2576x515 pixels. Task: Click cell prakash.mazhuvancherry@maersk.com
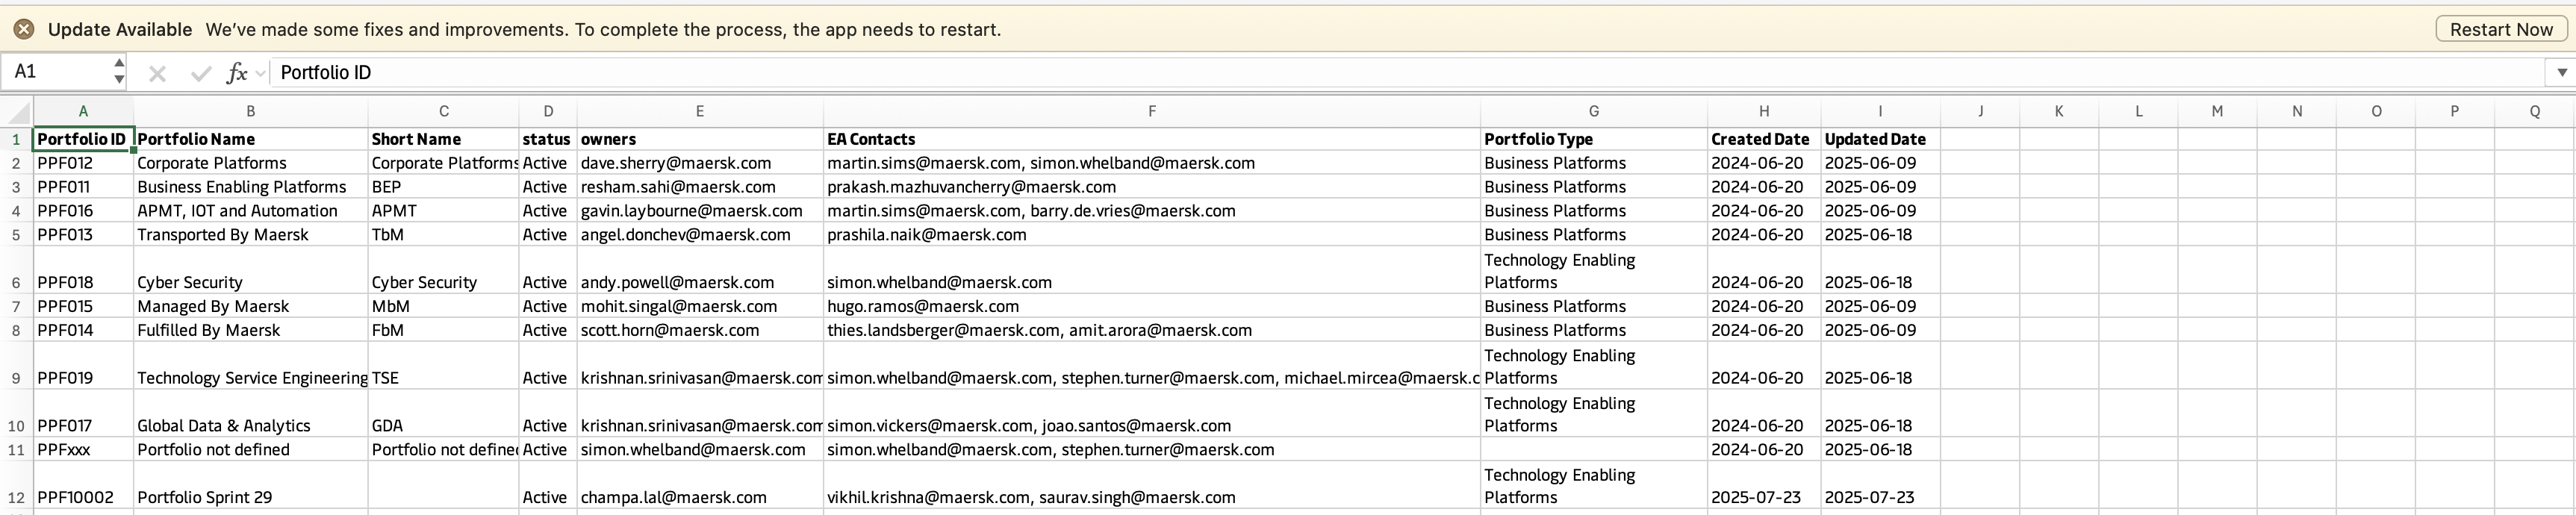coord(1151,187)
